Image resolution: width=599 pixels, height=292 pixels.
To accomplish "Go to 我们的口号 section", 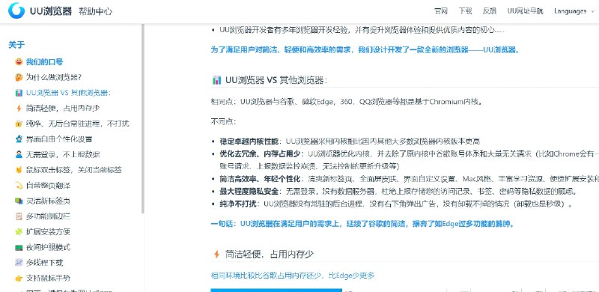I will pyautogui.click(x=44, y=62).
